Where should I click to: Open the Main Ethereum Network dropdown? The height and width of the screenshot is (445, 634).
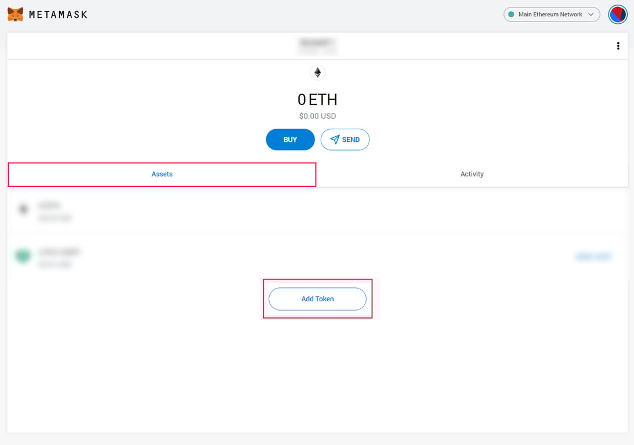550,14
